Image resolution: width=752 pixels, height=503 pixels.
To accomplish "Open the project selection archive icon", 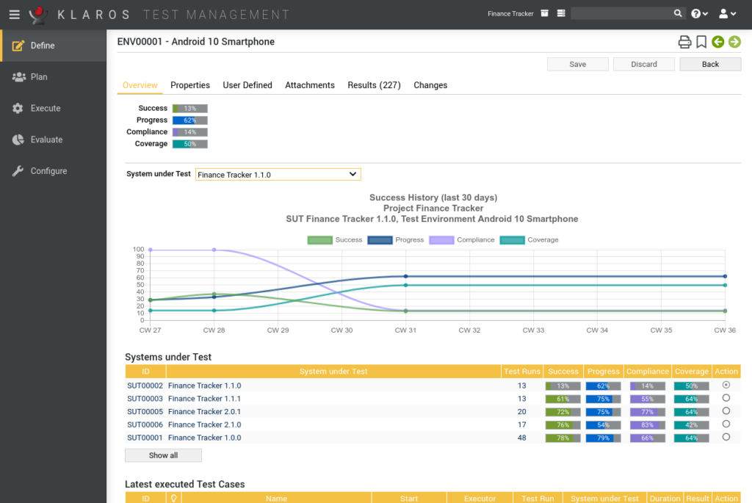I will pos(544,13).
